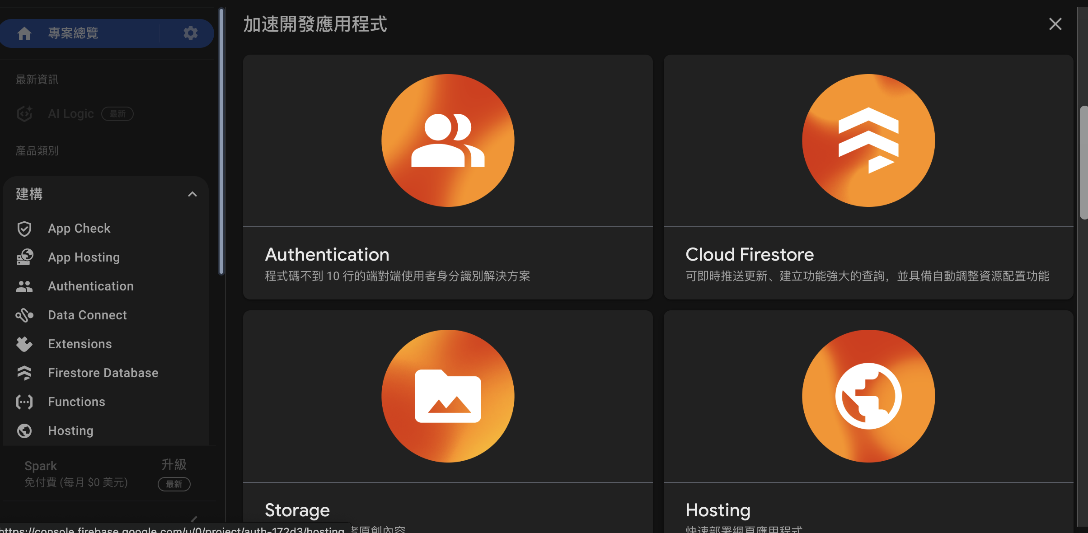This screenshot has width=1088, height=533.
Task: Select App Hosting in sidebar
Action: (84, 257)
